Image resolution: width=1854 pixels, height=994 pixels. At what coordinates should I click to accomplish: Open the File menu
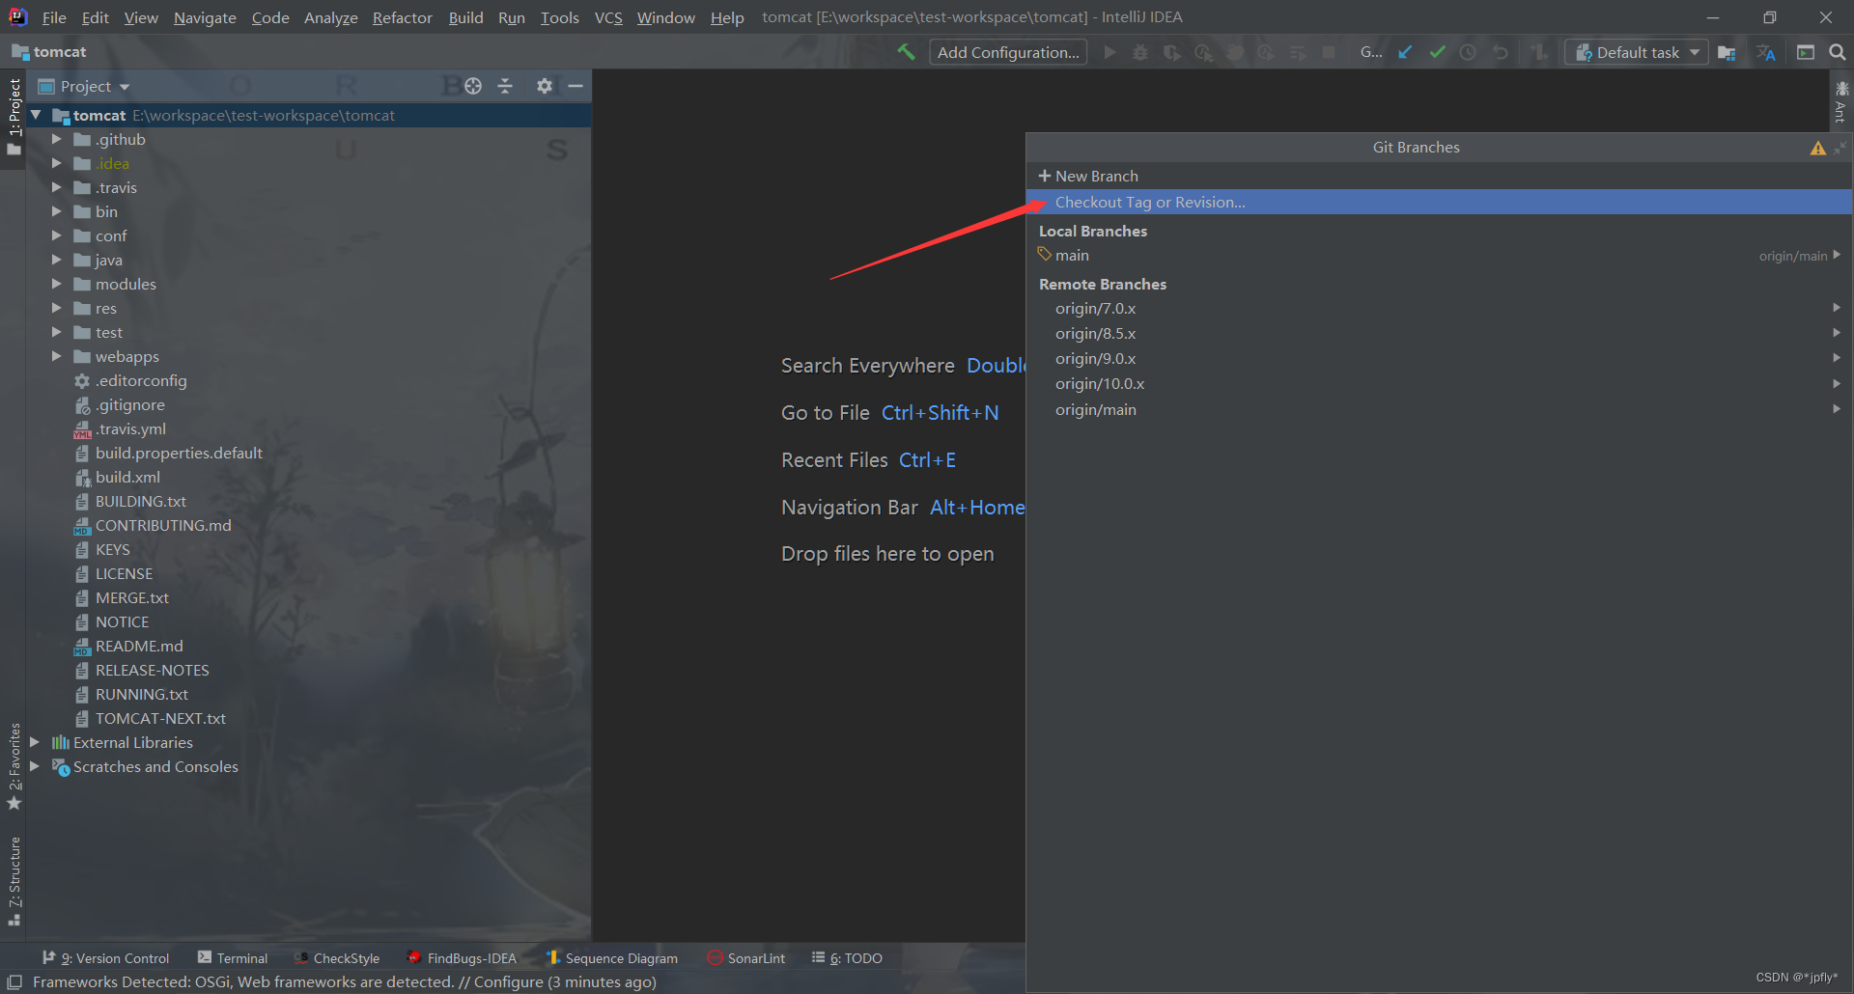point(54,17)
